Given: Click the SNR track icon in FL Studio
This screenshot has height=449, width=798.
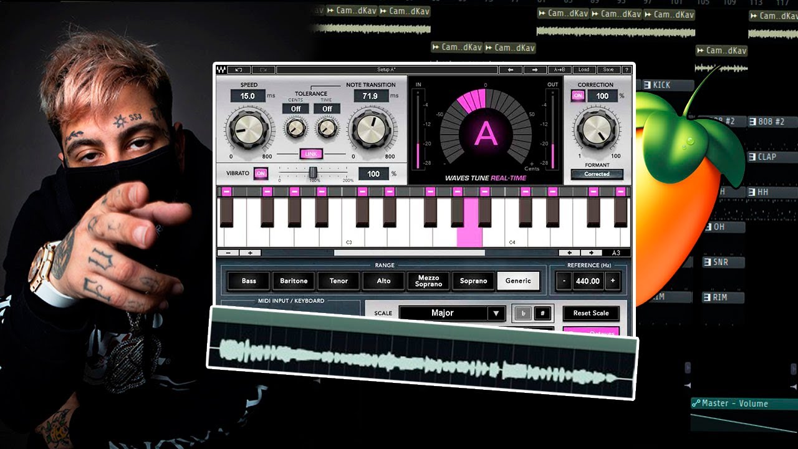Looking at the screenshot, I should tap(708, 262).
